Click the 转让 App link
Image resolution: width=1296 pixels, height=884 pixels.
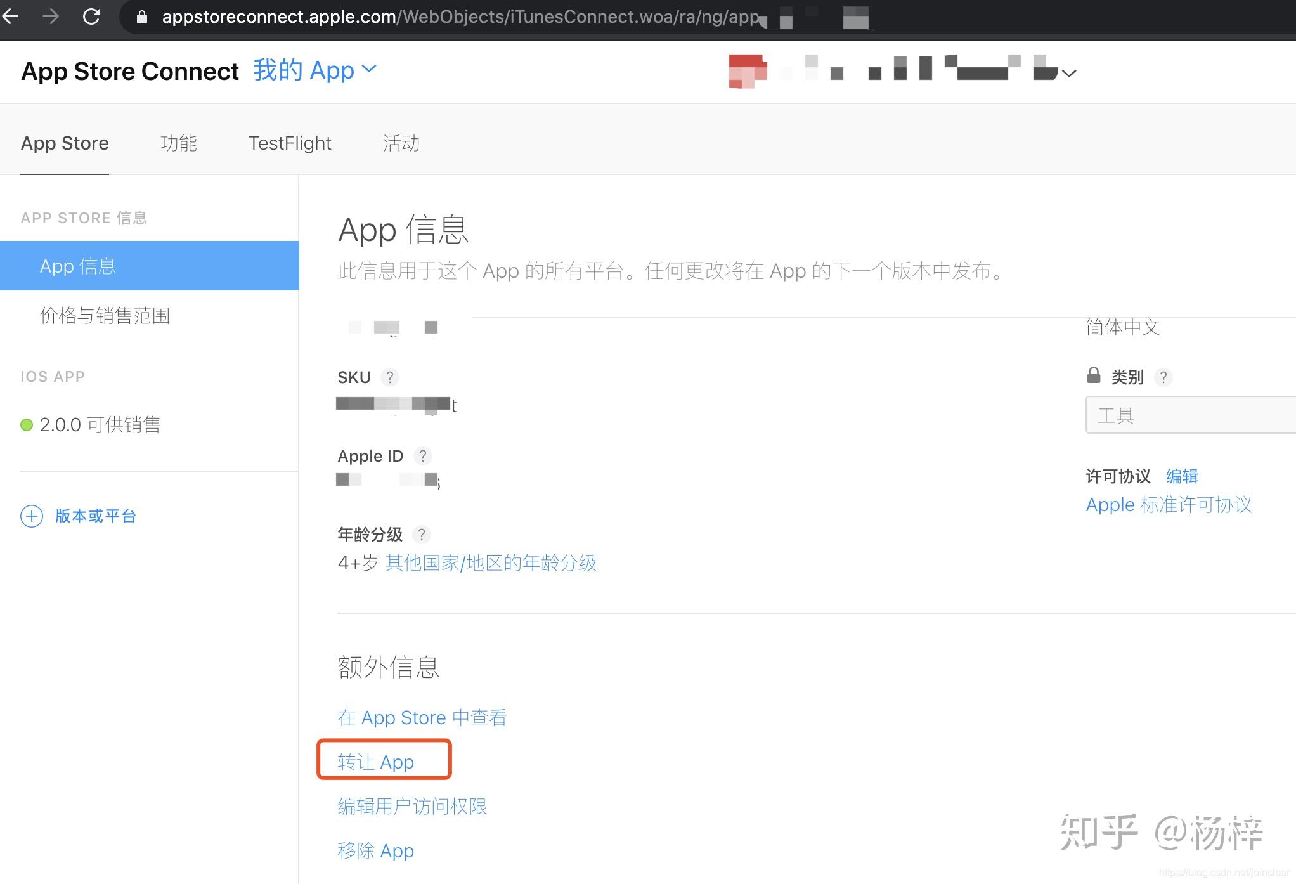376,762
